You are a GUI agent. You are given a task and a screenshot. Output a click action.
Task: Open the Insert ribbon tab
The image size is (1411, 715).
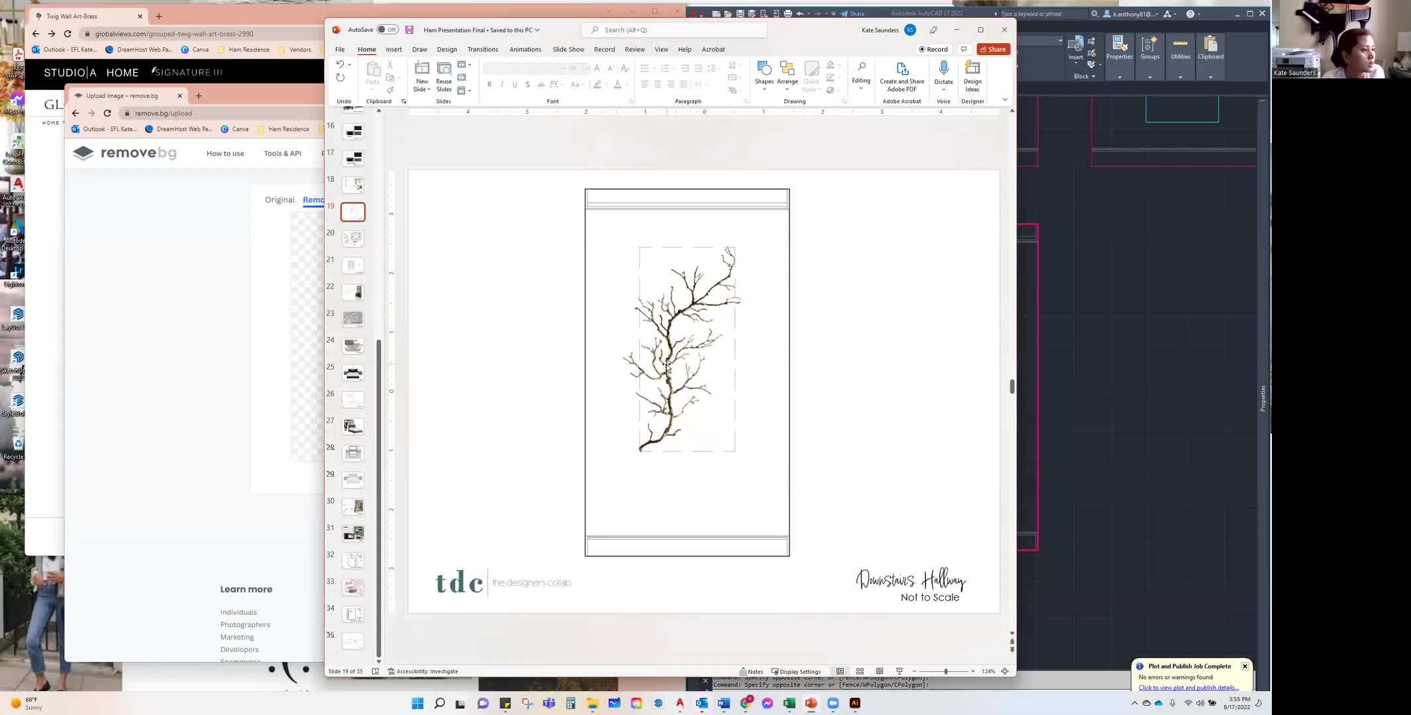click(x=393, y=49)
